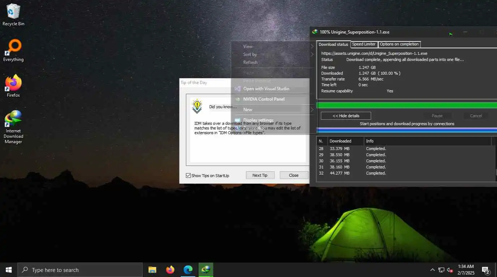Click the taskbar search box

click(80, 270)
